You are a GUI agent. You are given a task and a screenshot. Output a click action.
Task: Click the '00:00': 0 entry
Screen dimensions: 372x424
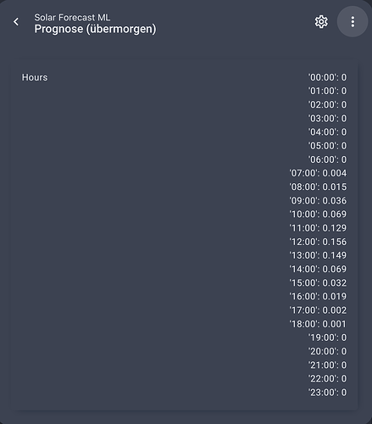click(x=327, y=77)
